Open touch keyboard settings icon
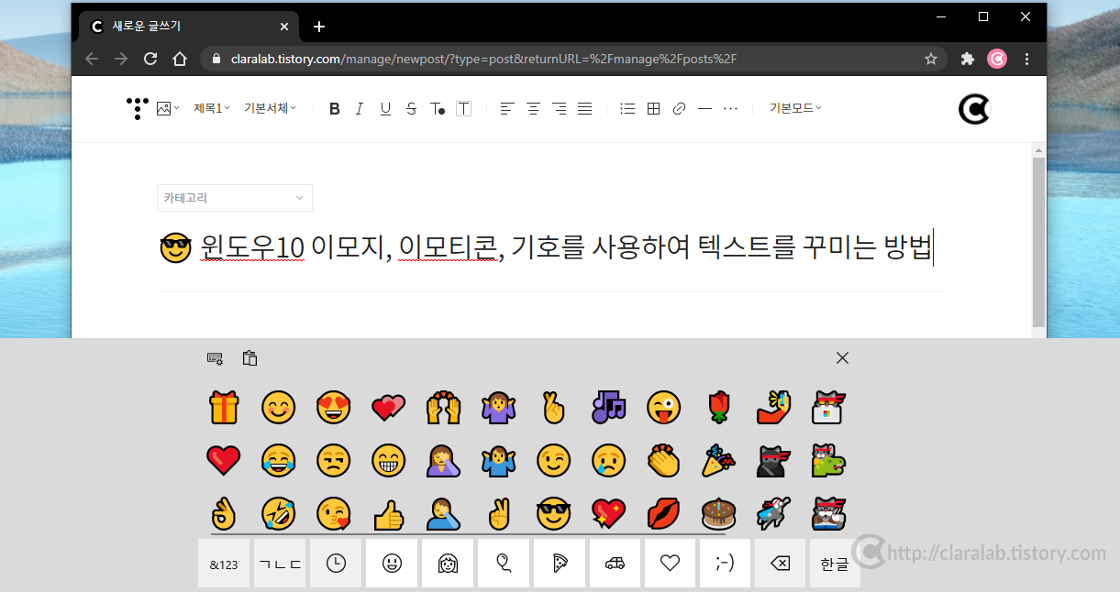Image resolution: width=1120 pixels, height=592 pixels. point(216,358)
